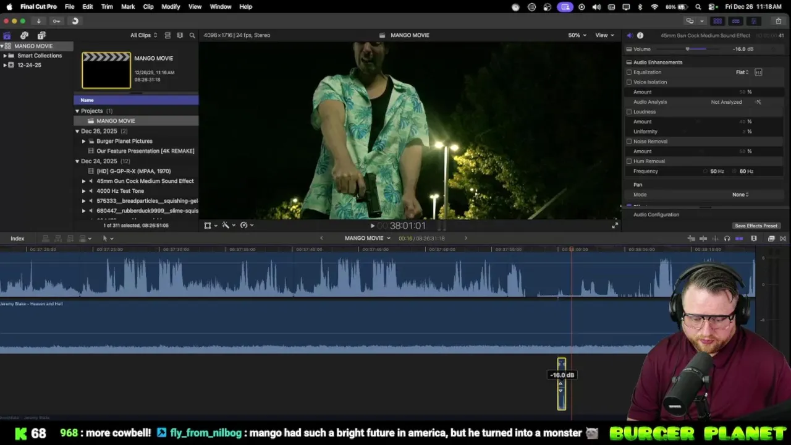791x445 pixels.
Task: Toggle clip appearance filmstrip/list icon in browser
Action: point(167,35)
